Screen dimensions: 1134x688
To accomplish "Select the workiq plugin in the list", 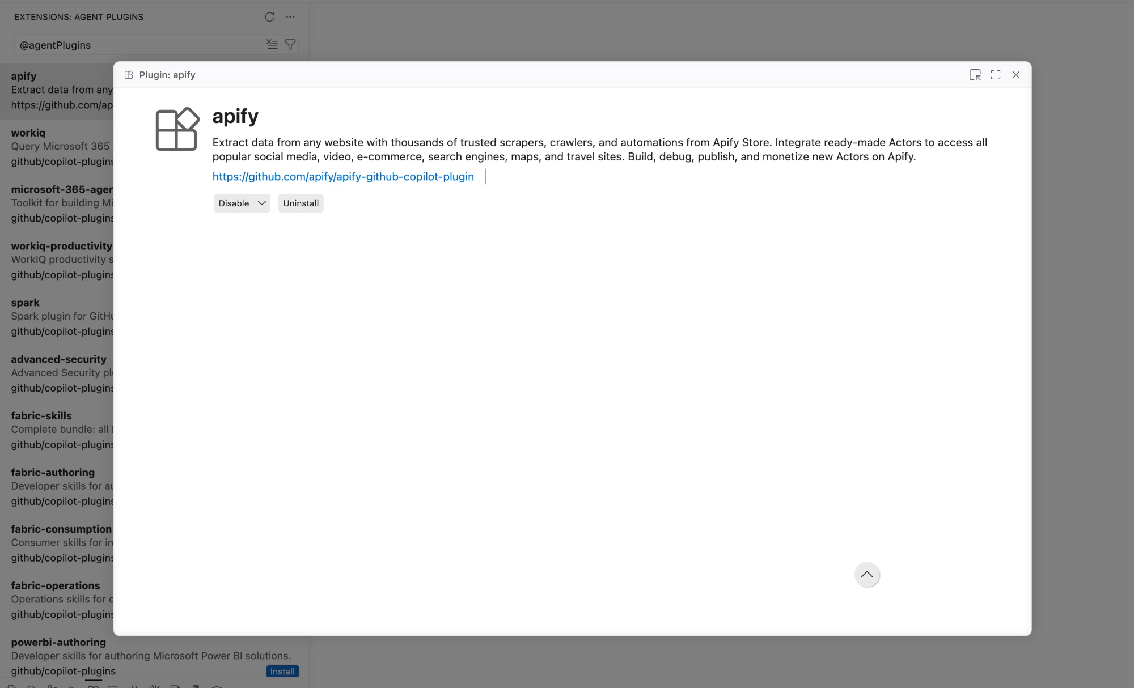I will point(57,147).
